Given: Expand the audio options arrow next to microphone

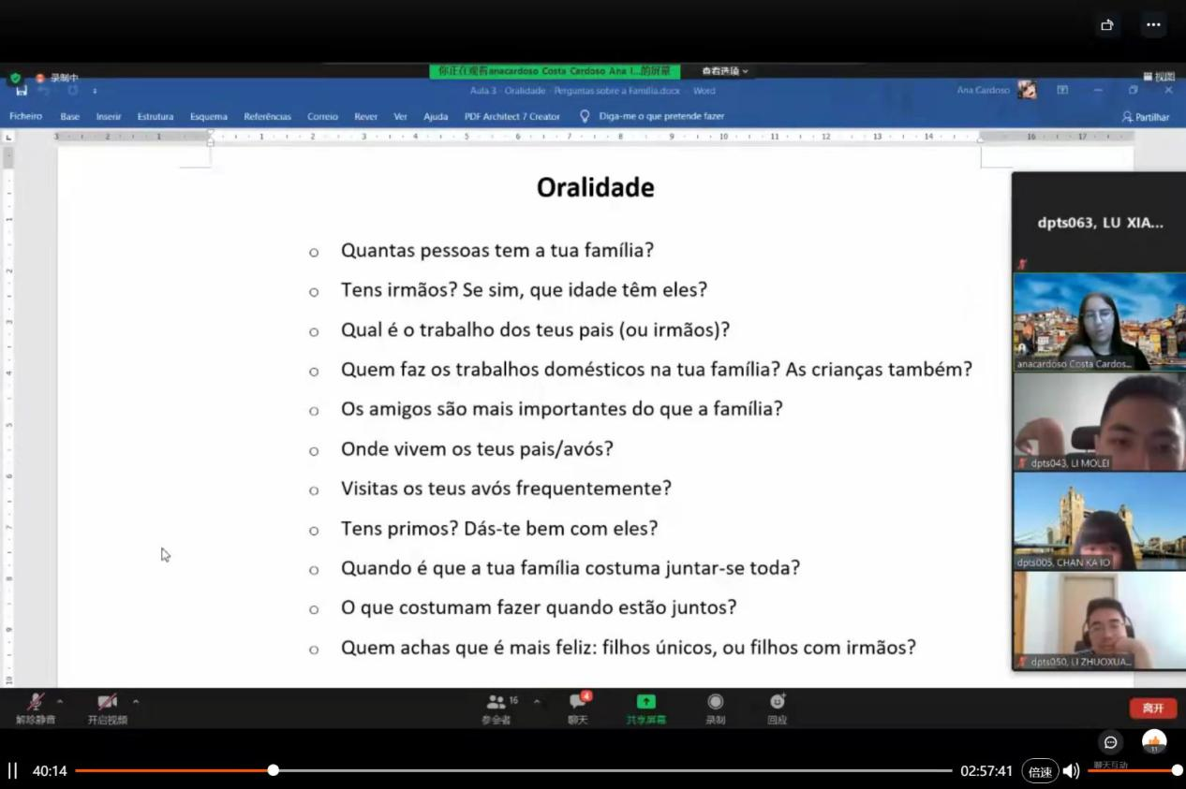Looking at the screenshot, I should click(60, 701).
